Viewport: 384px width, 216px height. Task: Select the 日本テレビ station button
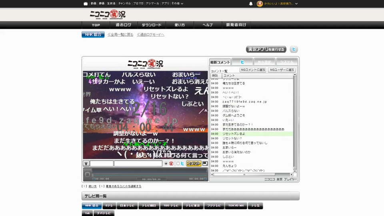127,206
